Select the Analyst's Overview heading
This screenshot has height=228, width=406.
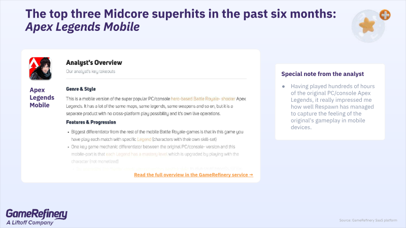pyautogui.click(x=94, y=62)
